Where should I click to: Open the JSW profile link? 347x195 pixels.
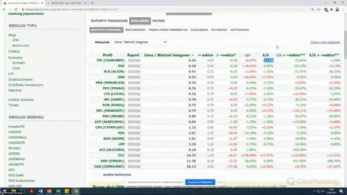coord(121,77)
